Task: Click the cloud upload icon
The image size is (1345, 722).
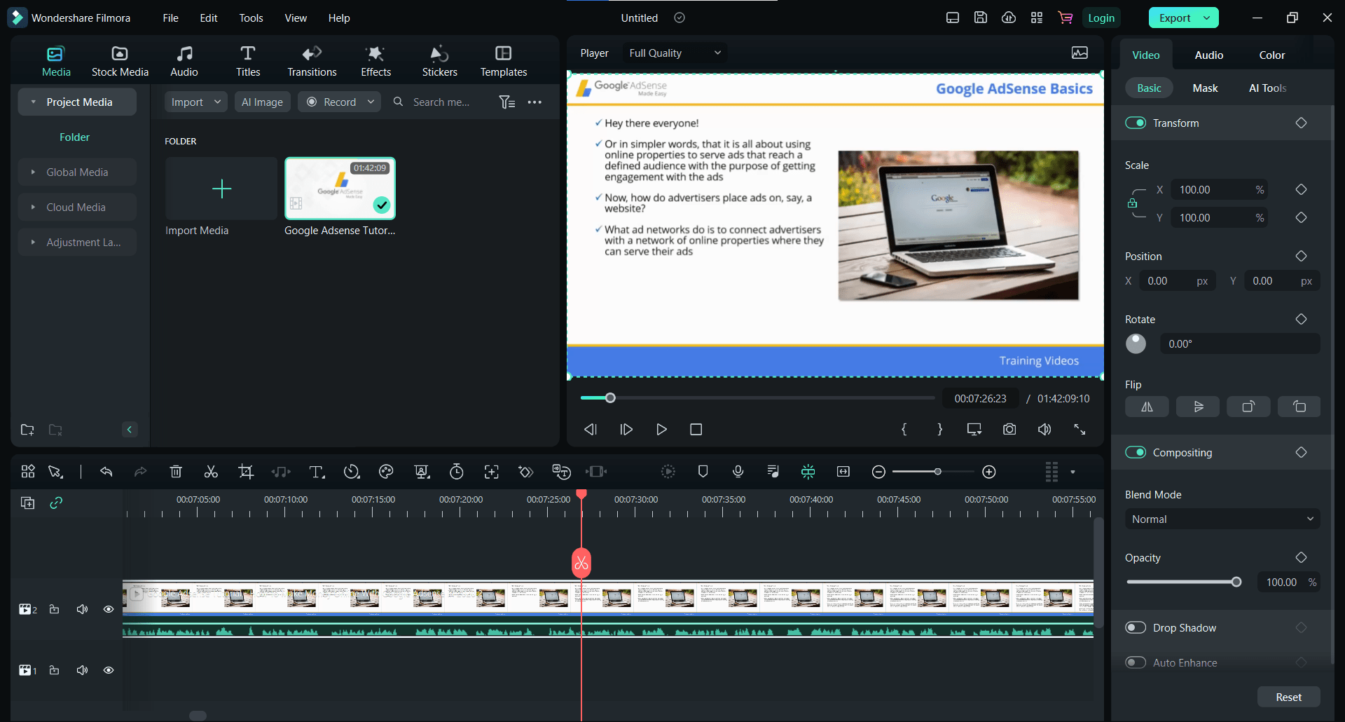Action: (x=1009, y=18)
